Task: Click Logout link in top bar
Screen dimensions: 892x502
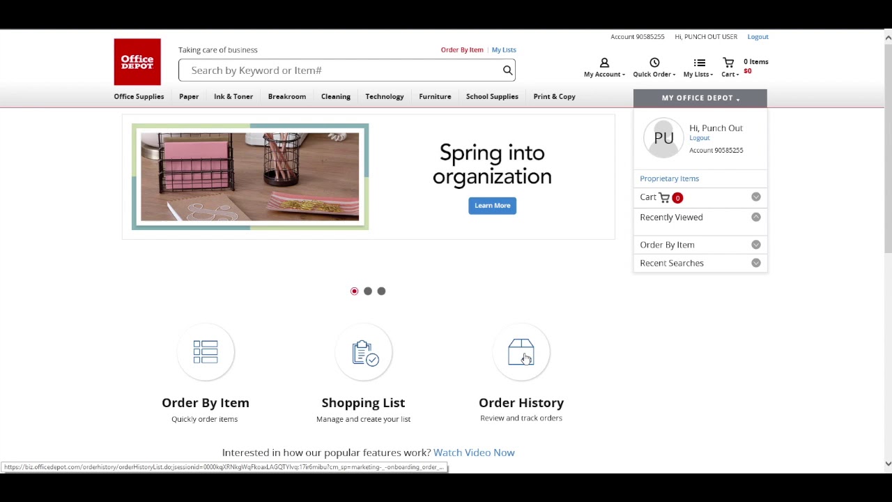Action: [x=758, y=37]
